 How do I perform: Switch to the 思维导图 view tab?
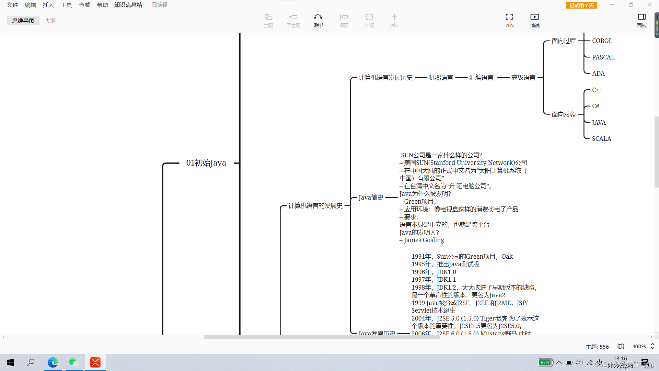point(23,21)
